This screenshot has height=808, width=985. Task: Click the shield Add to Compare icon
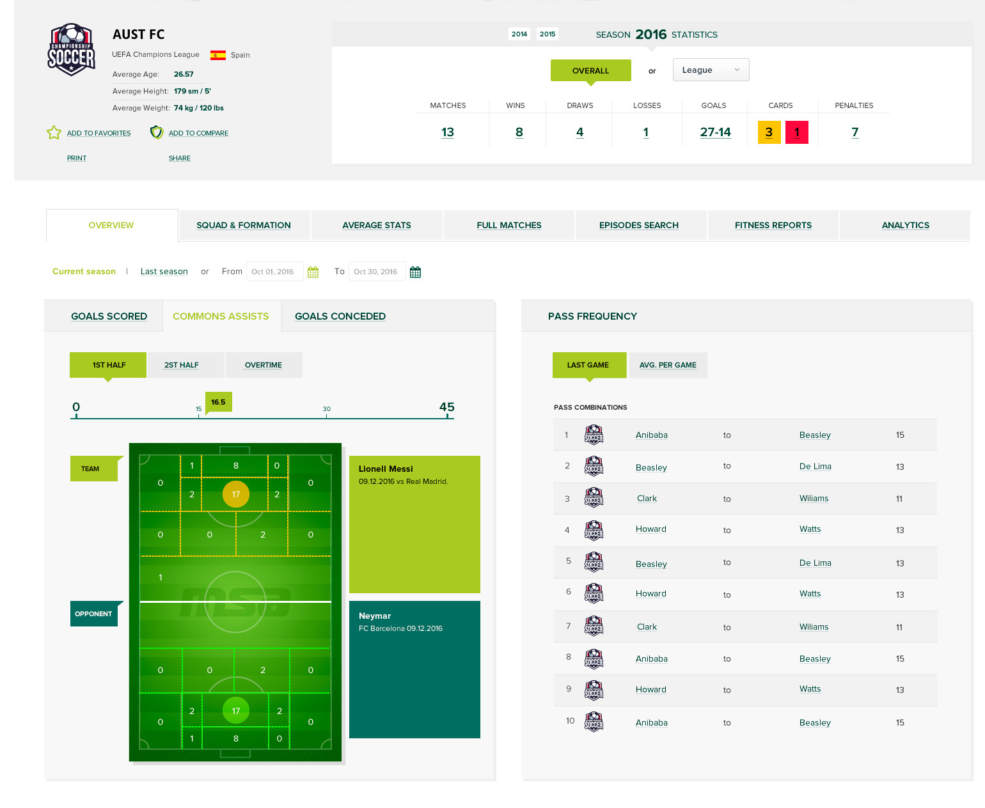pos(157,132)
